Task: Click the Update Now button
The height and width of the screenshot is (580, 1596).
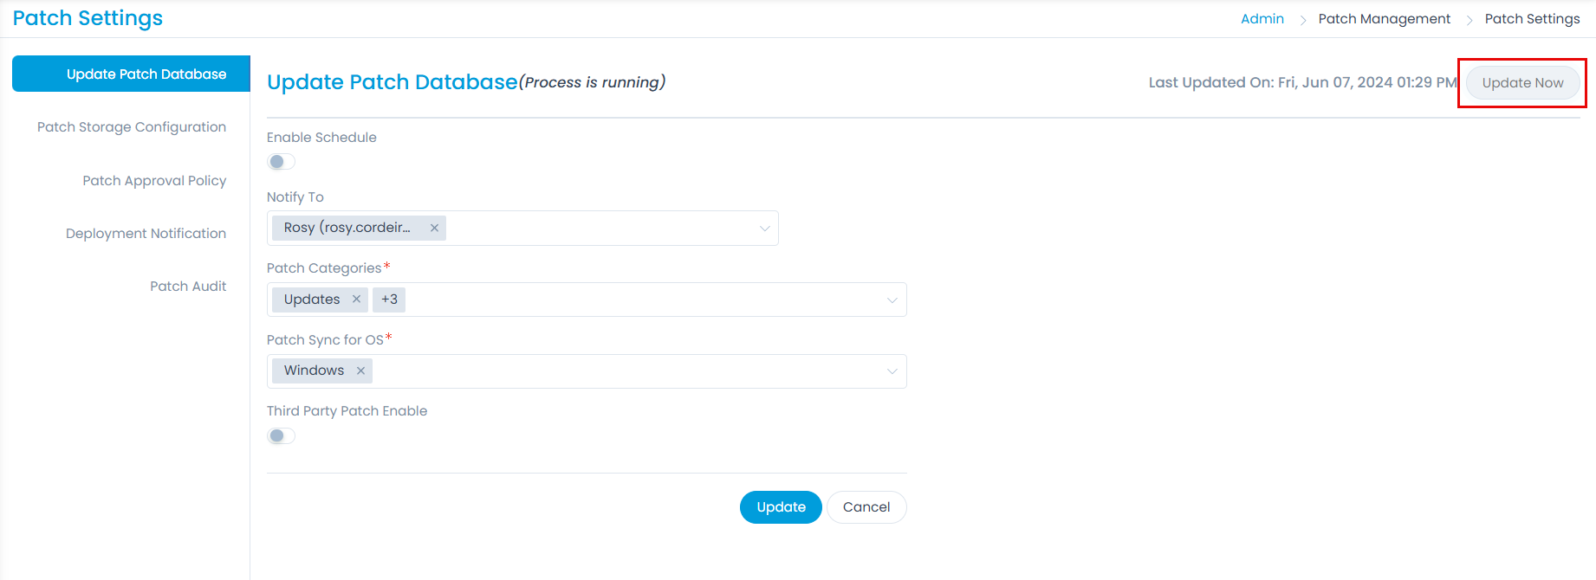Action: (x=1522, y=83)
